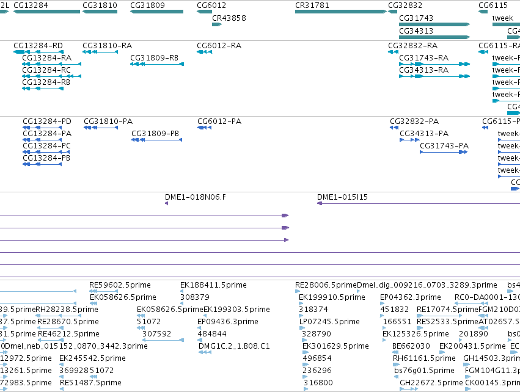Select the CG32832 gene label
Viewport: 520px width, 392px height.
coord(405,5)
